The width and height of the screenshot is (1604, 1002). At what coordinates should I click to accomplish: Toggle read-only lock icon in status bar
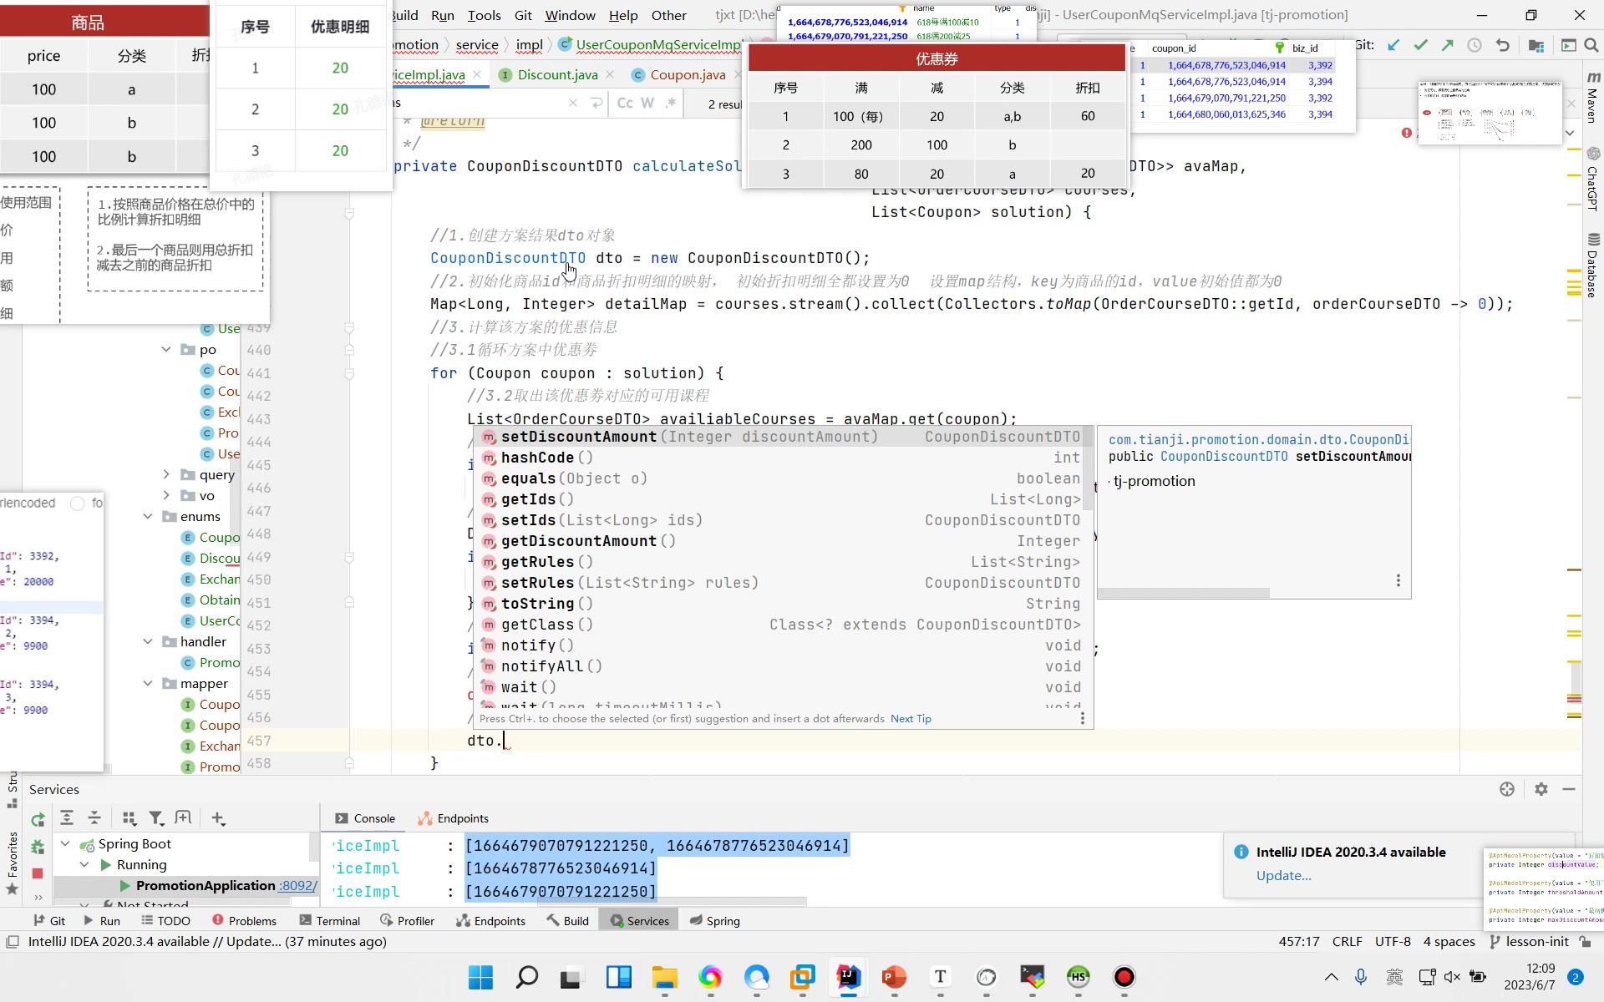click(1585, 942)
